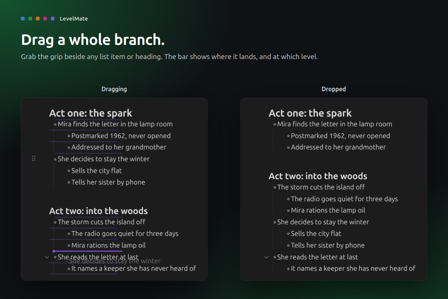The width and height of the screenshot is (448, 299).
Task: Grab the drag grip beside "She decides to stay"
Action: point(34,159)
